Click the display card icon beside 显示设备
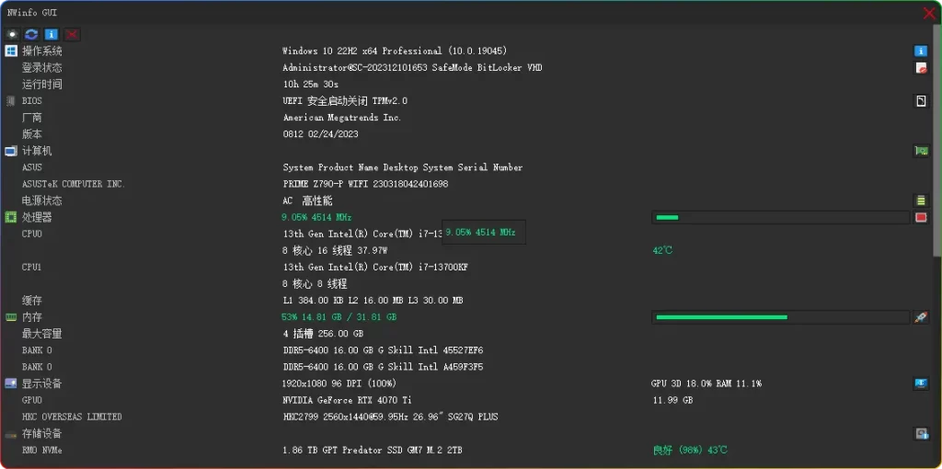The width and height of the screenshot is (942, 469). pos(11,383)
